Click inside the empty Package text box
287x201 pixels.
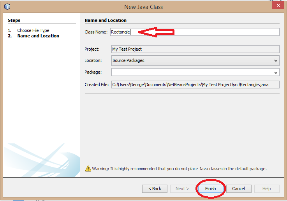click(192, 72)
